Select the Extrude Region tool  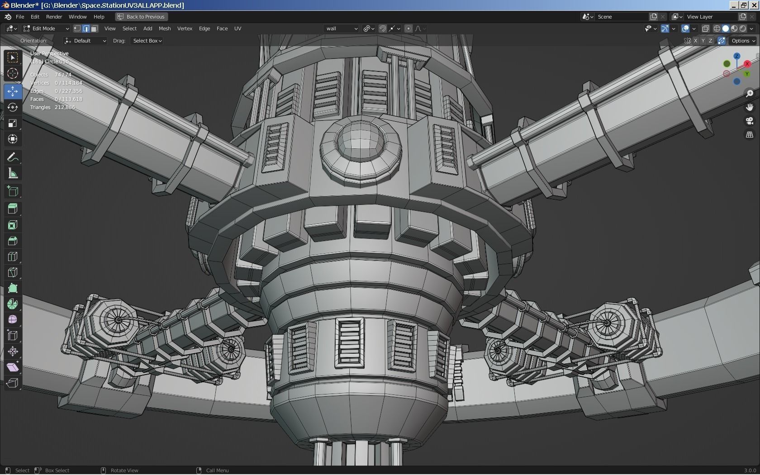coord(13,209)
